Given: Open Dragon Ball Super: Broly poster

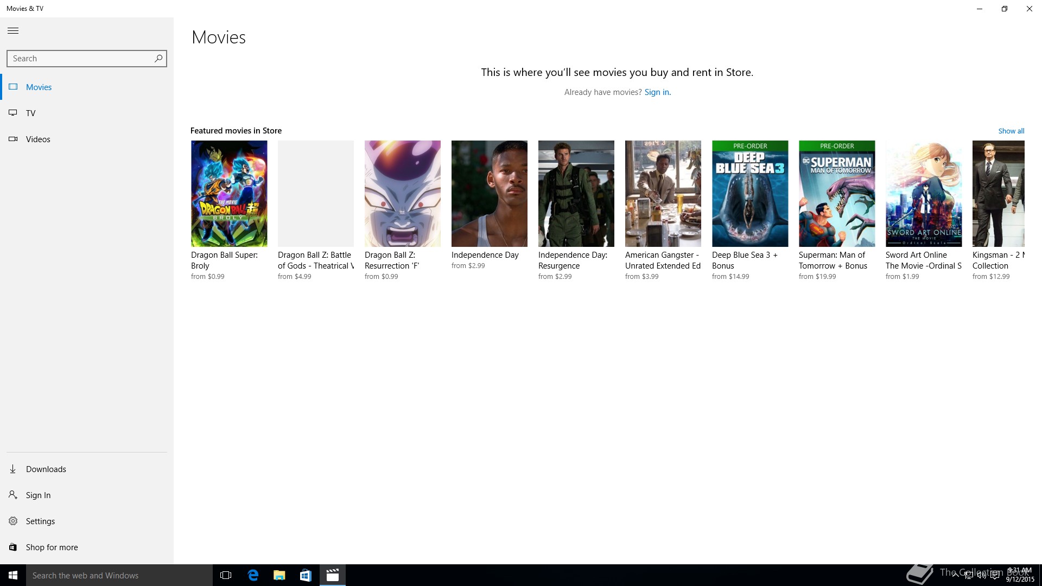Looking at the screenshot, I should [x=229, y=194].
